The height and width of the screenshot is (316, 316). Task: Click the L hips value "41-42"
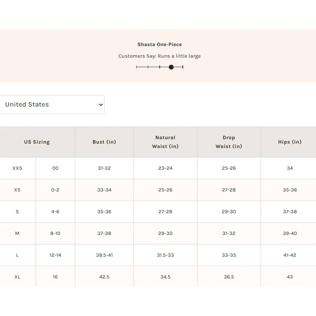point(290,255)
